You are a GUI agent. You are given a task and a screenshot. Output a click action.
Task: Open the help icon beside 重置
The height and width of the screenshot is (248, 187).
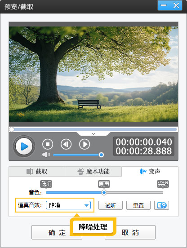coord(161,205)
